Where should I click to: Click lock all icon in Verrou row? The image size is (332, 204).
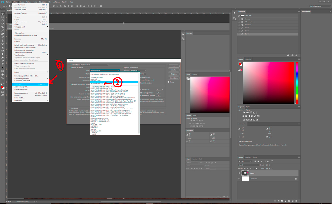pos(256,168)
